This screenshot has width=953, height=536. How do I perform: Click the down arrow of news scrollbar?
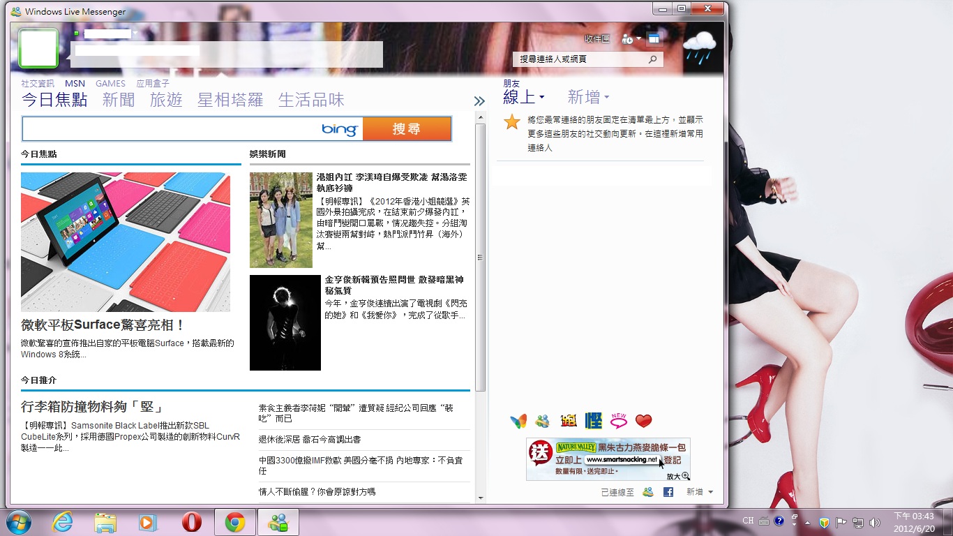pos(480,498)
